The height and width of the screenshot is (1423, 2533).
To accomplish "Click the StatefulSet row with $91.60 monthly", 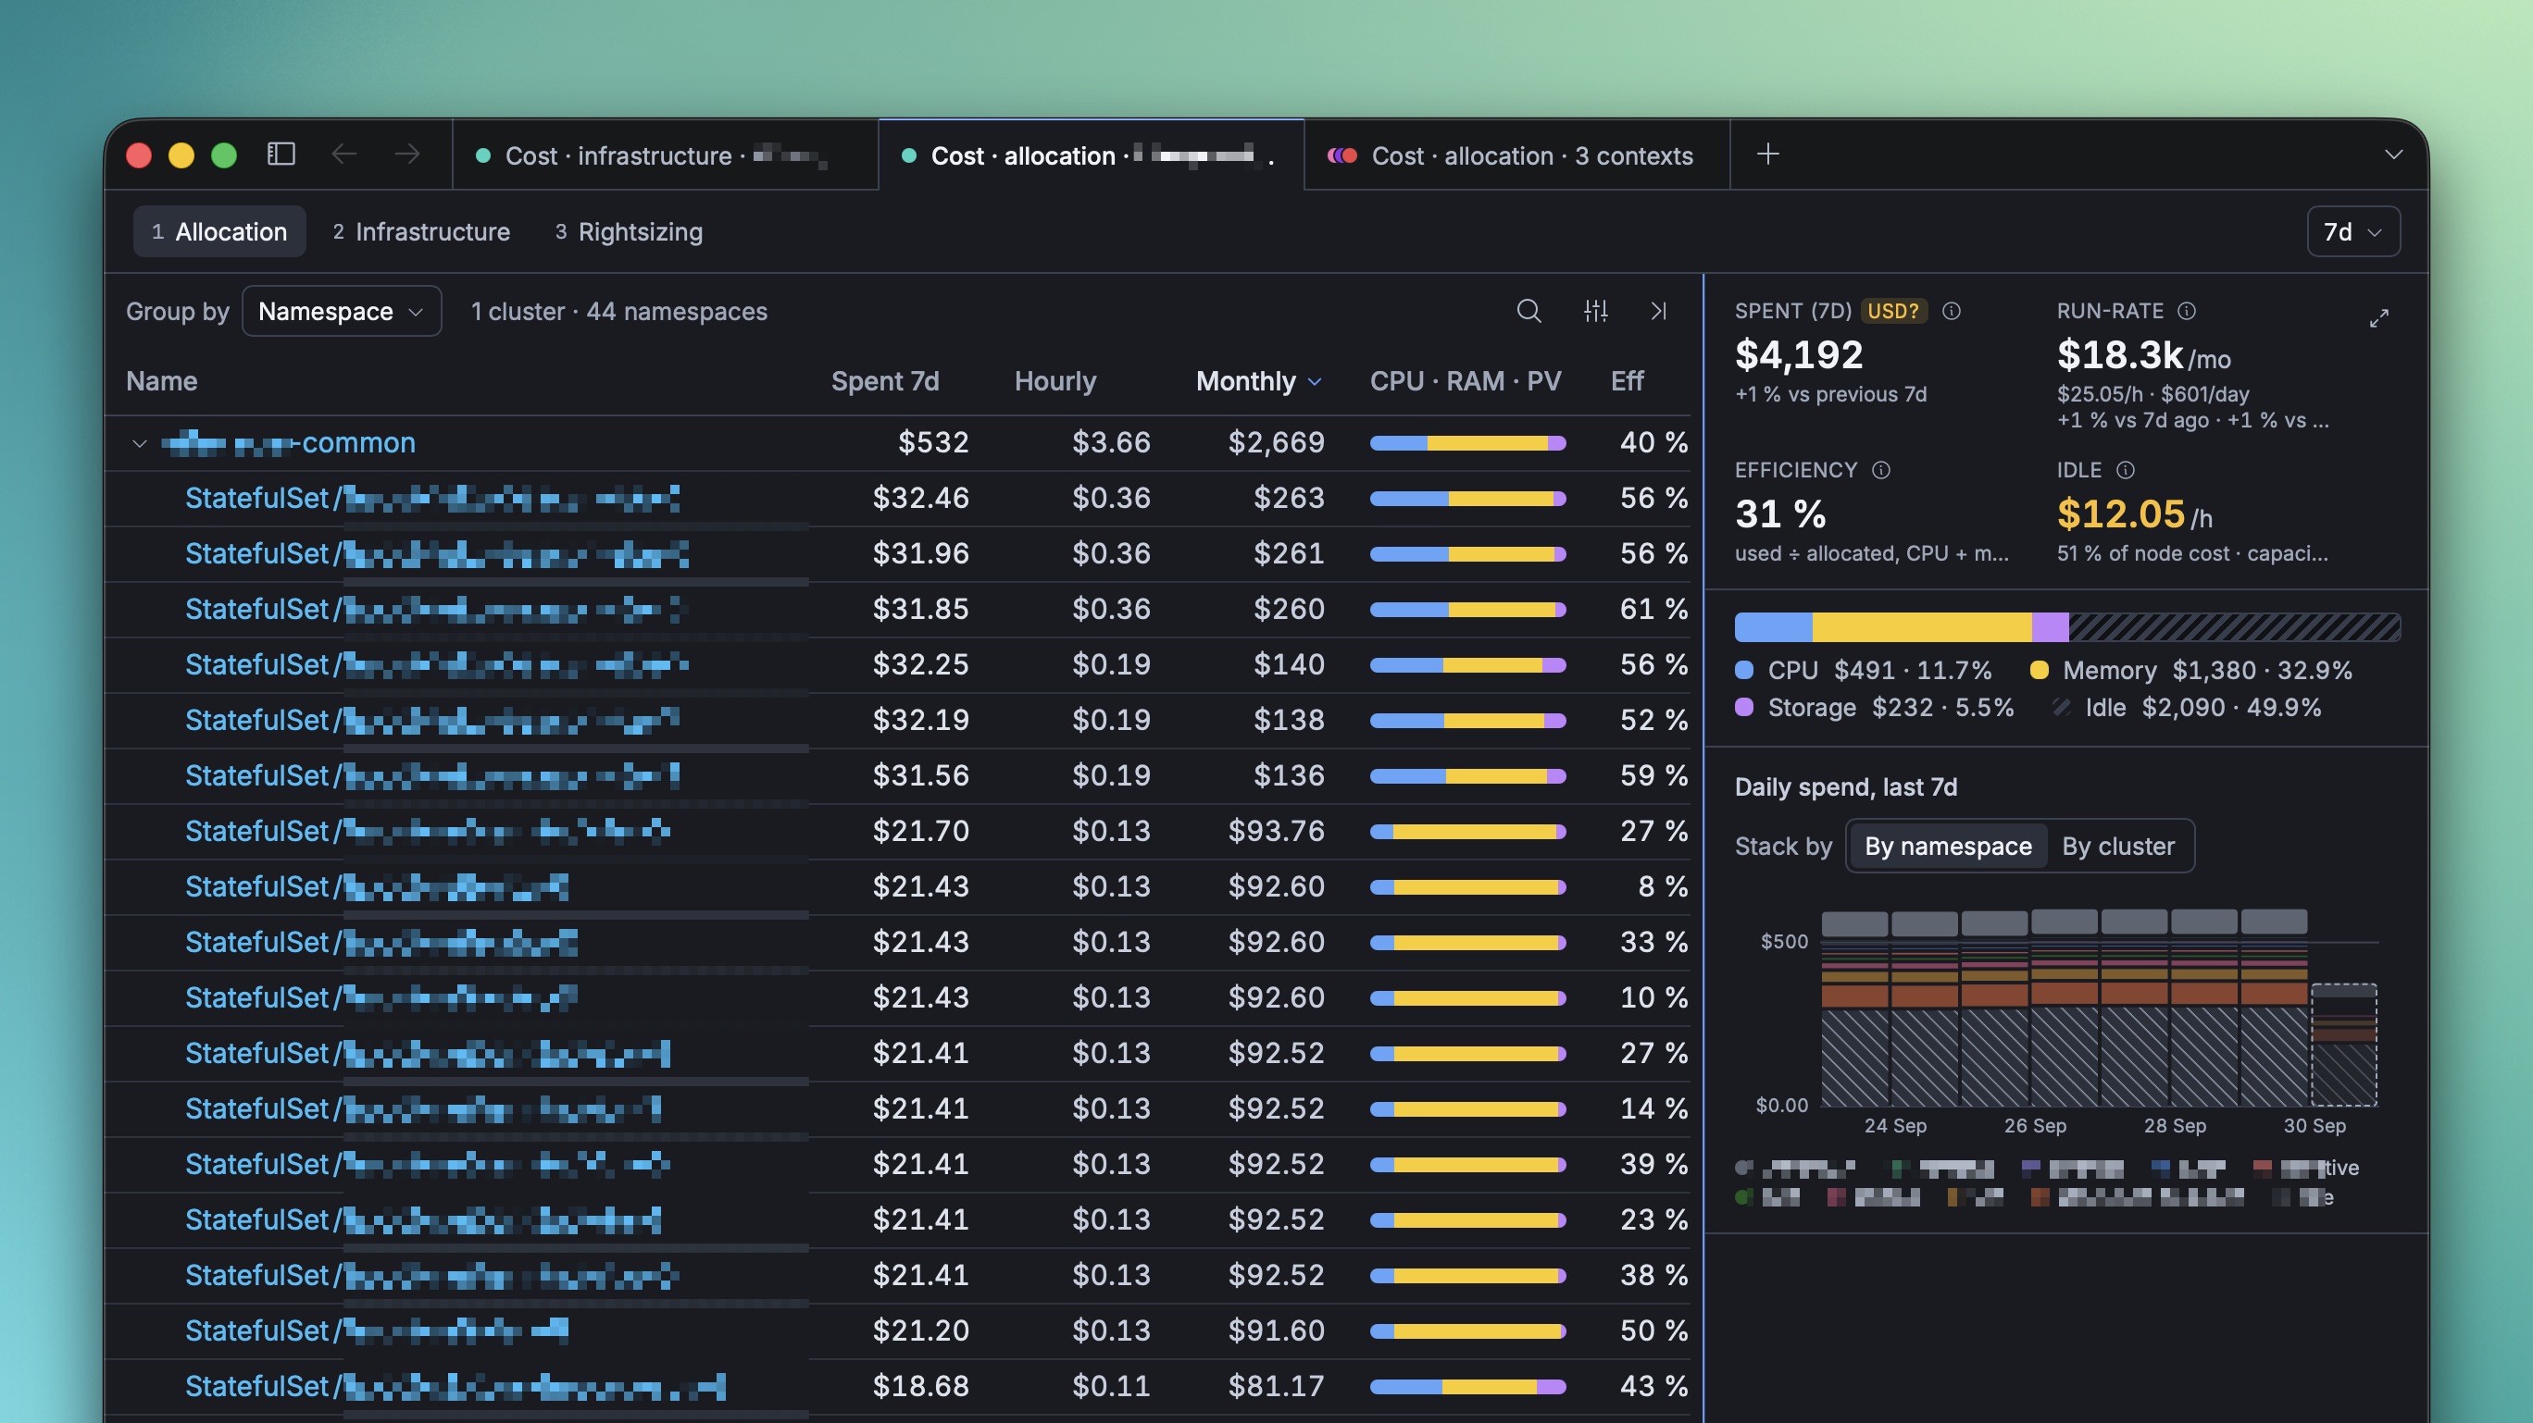I will [x=897, y=1330].
